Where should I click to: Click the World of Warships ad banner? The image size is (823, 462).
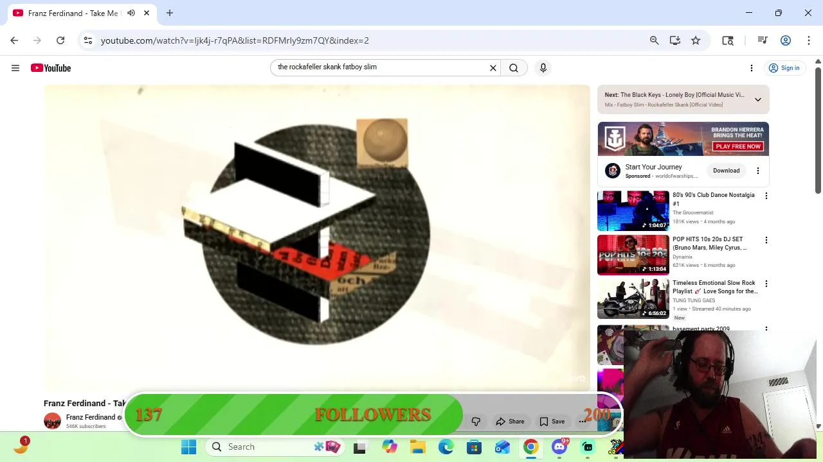coord(683,139)
